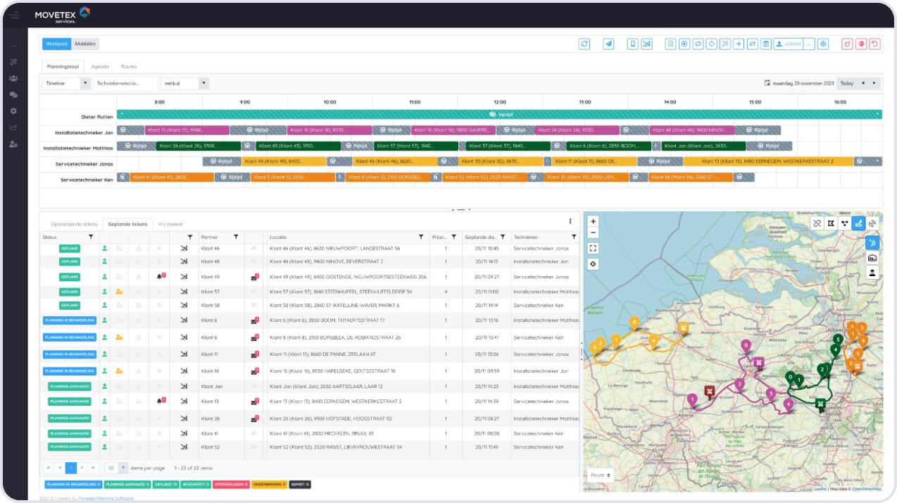This screenshot has width=897, height=503.
Task: Expand the Upload button dropdown arrow
Action: click(809, 44)
